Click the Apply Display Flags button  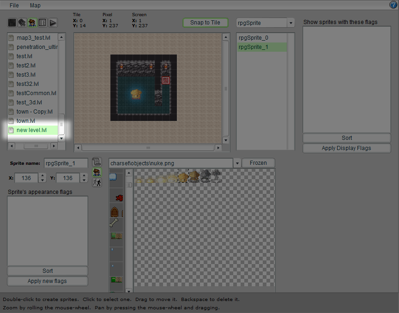[x=346, y=148]
